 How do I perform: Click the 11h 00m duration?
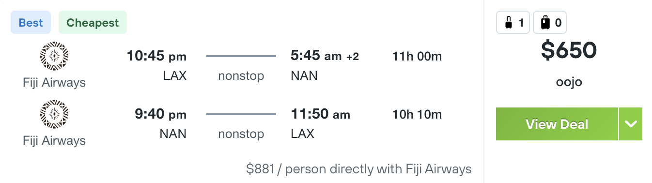click(417, 57)
